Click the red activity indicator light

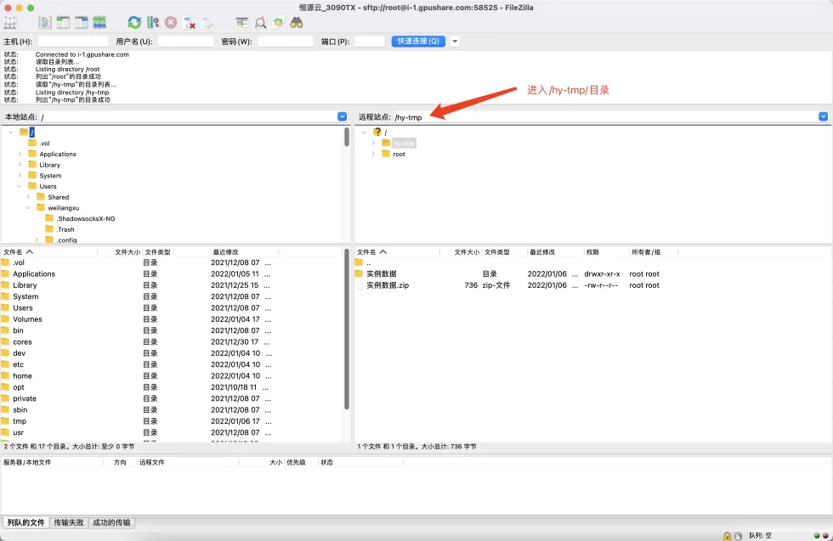(825, 536)
